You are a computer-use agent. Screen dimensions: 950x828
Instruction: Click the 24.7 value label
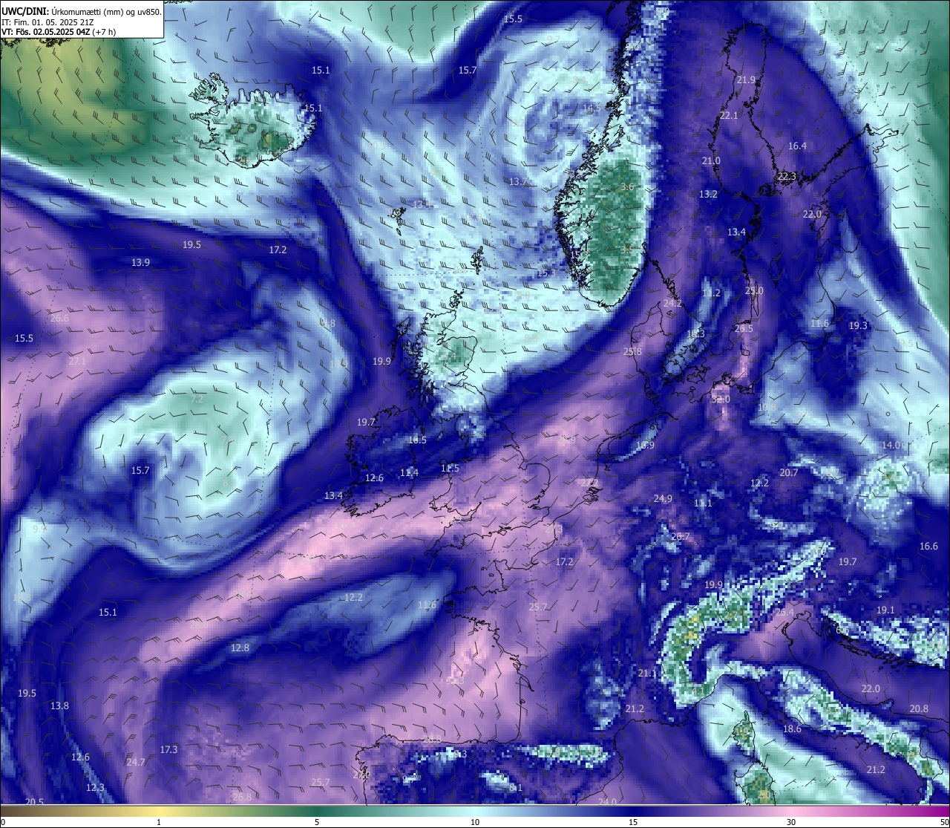136,762
